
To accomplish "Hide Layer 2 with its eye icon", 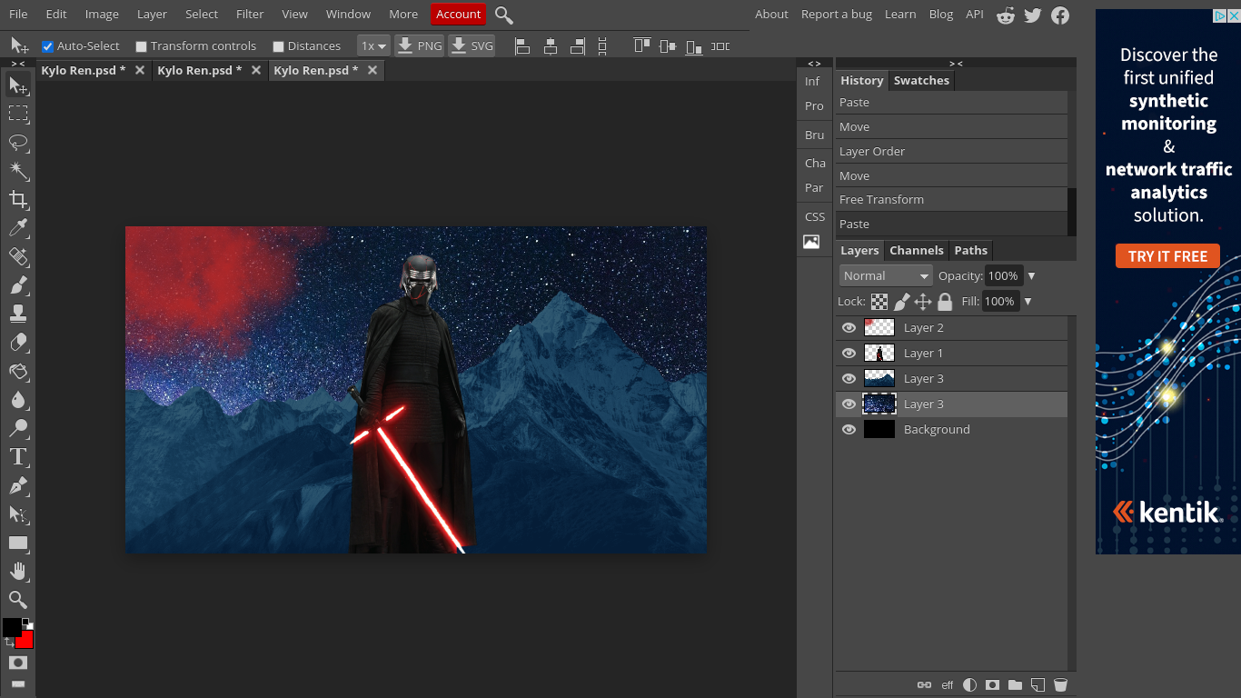I will (x=849, y=328).
